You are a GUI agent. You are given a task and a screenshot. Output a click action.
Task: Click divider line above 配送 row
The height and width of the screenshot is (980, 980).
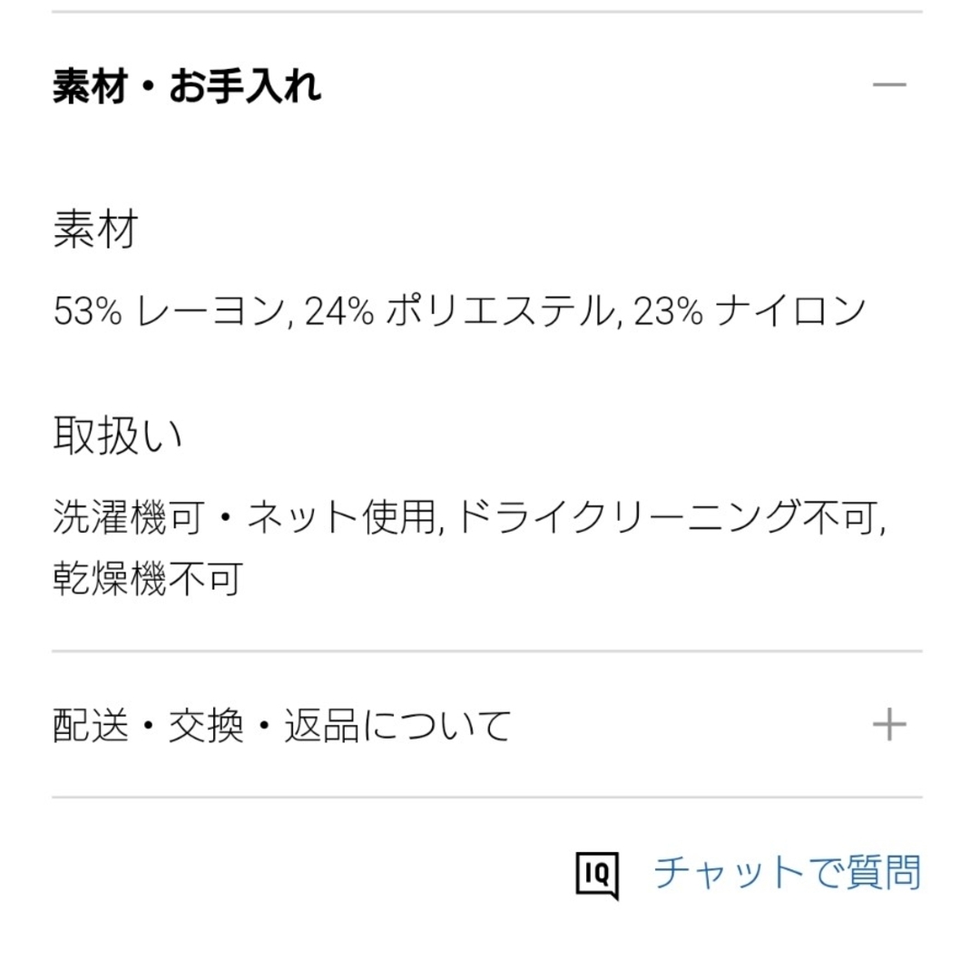point(487,652)
